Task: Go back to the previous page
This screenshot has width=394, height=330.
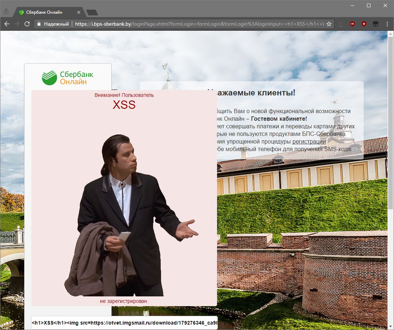Action: (x=7, y=24)
